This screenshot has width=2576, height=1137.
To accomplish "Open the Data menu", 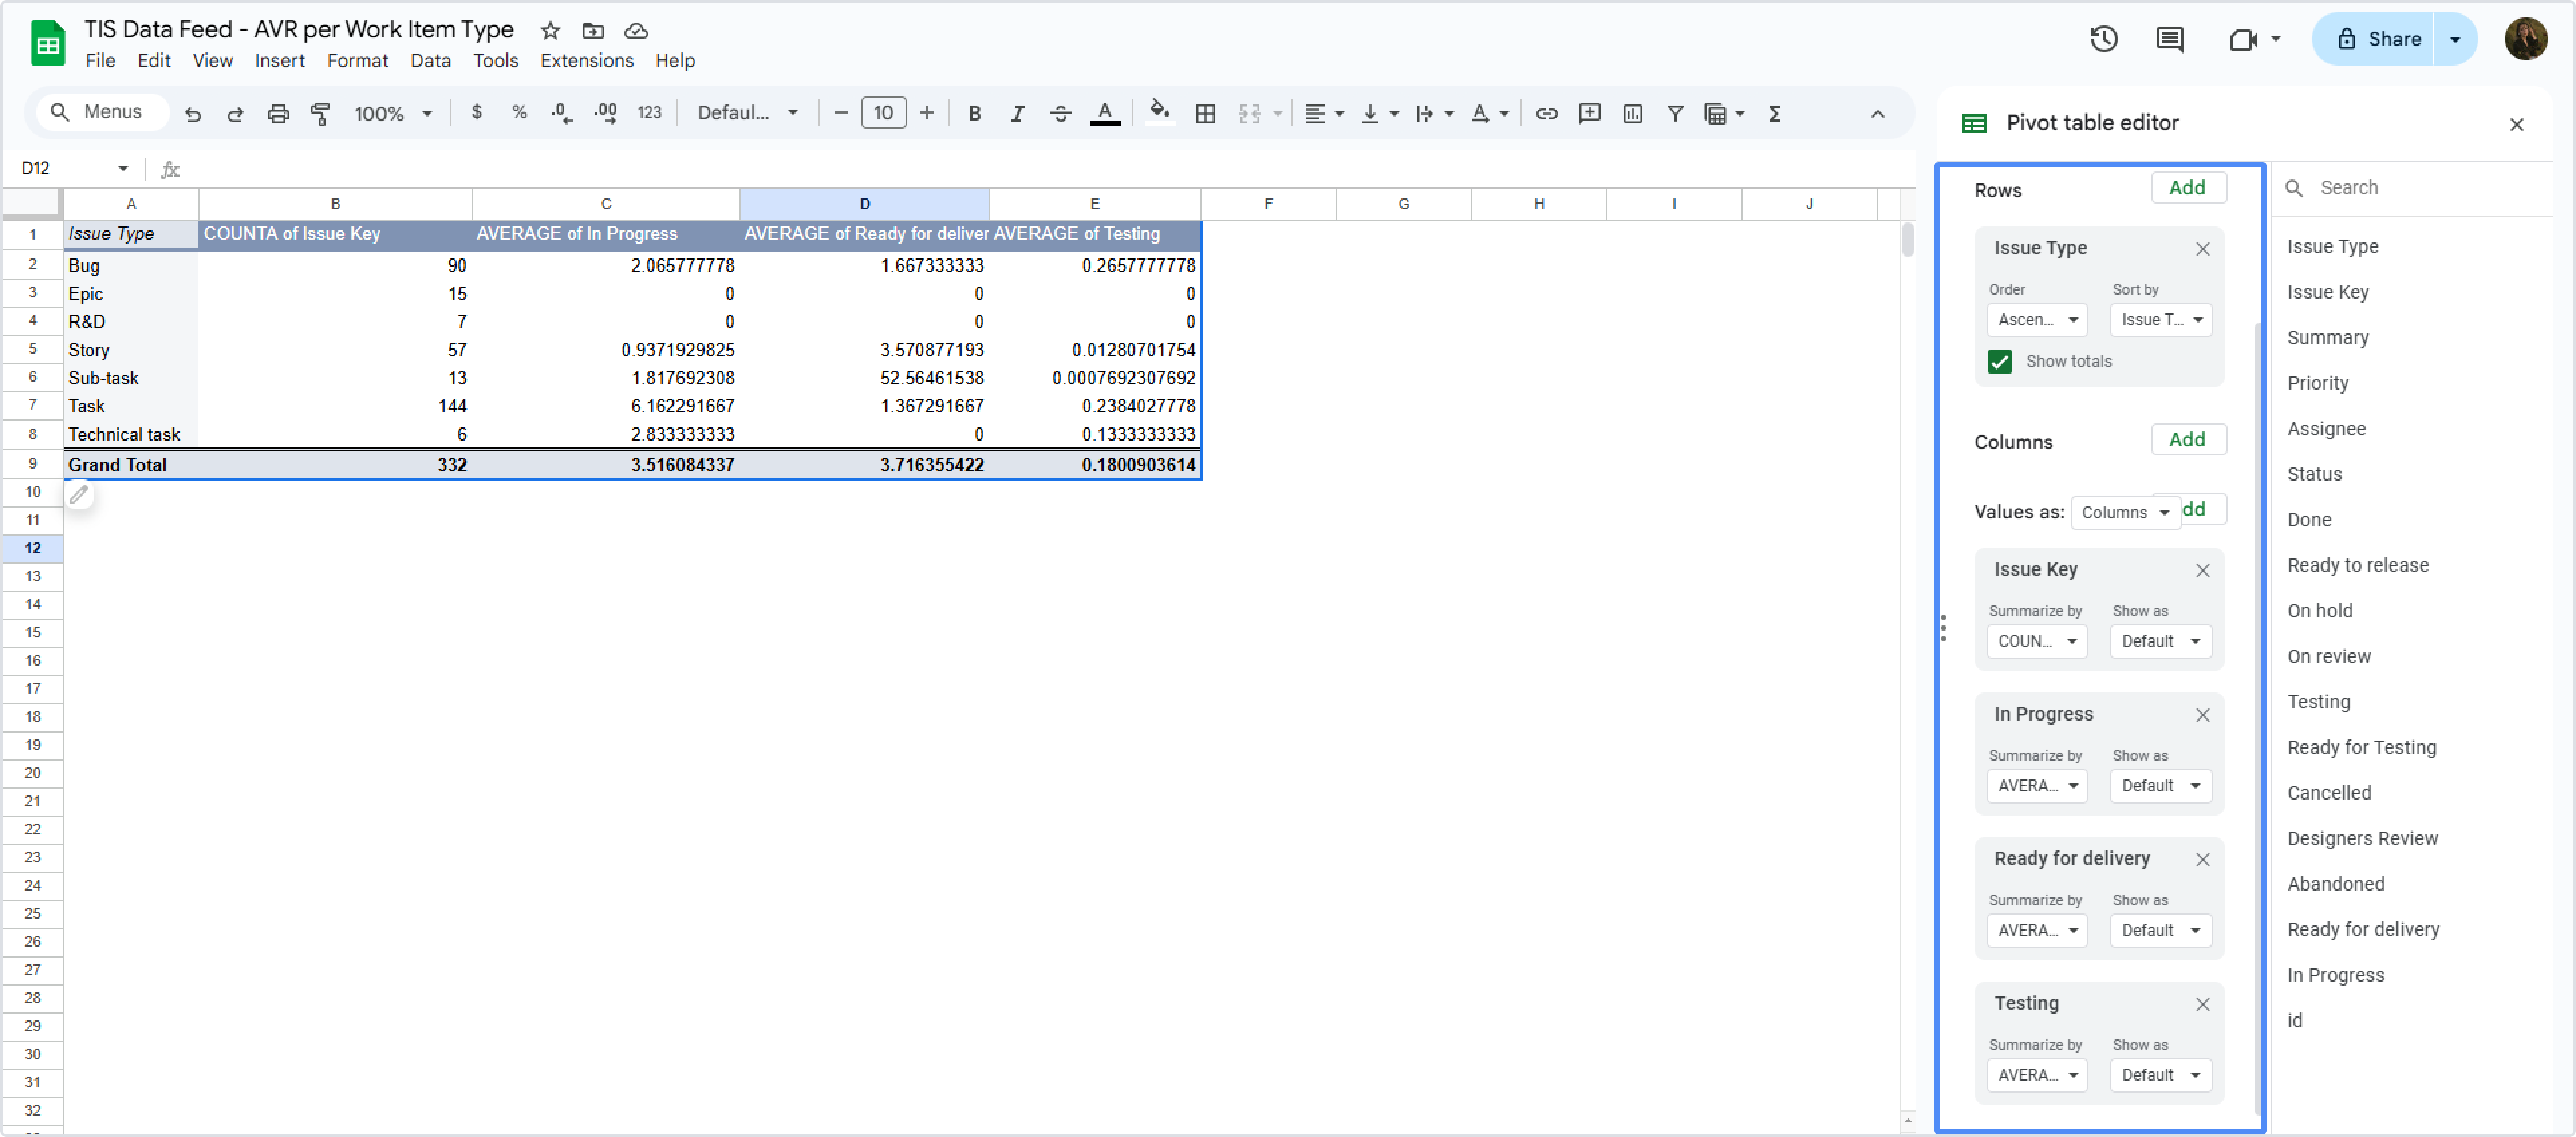I will coord(430,60).
